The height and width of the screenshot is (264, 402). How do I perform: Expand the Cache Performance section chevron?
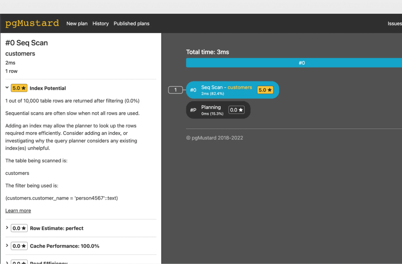(x=7, y=245)
